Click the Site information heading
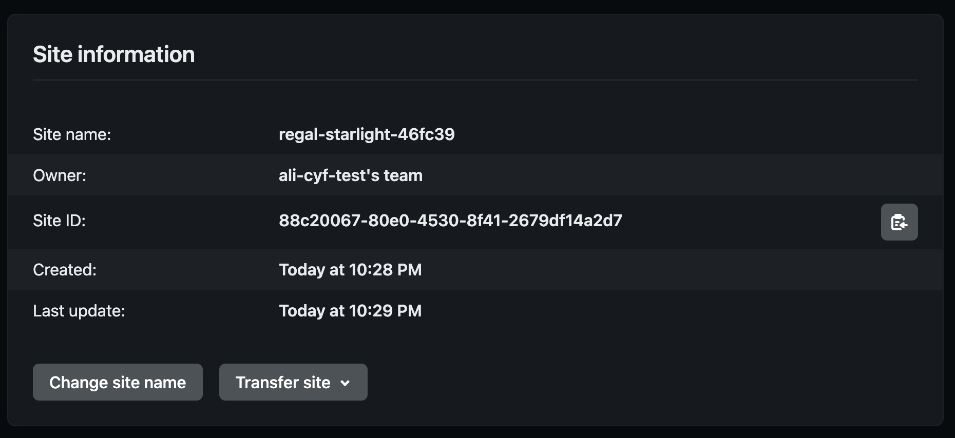Image resolution: width=955 pixels, height=438 pixels. (113, 54)
